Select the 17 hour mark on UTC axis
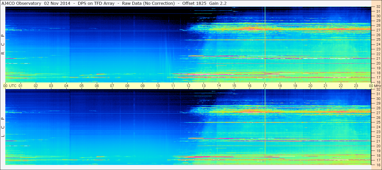This screenshot has height=170, width=382. (265, 86)
